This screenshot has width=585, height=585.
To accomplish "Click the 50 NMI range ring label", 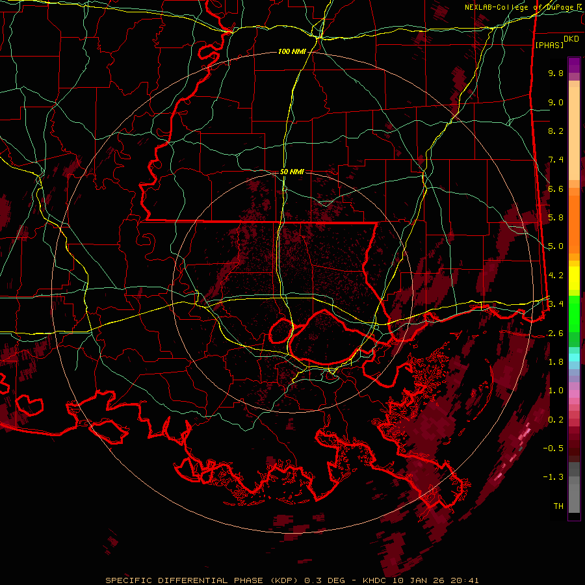I will coord(292,172).
